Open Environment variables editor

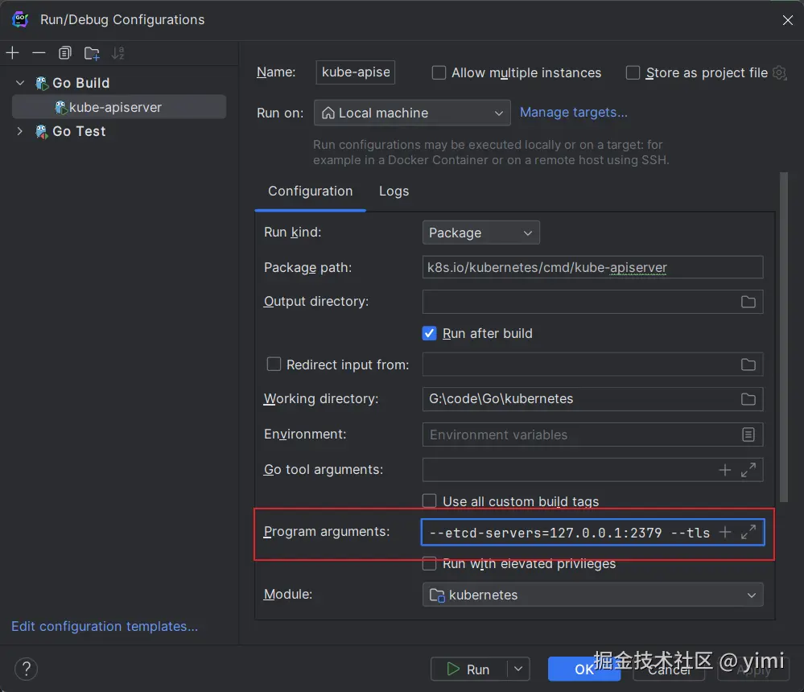pyautogui.click(x=748, y=435)
